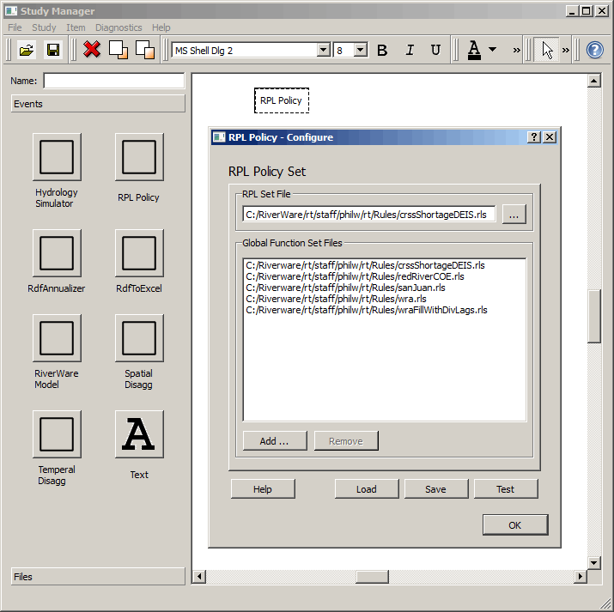Select the arrow pointer tool
The height and width of the screenshot is (612, 614).
tap(547, 50)
